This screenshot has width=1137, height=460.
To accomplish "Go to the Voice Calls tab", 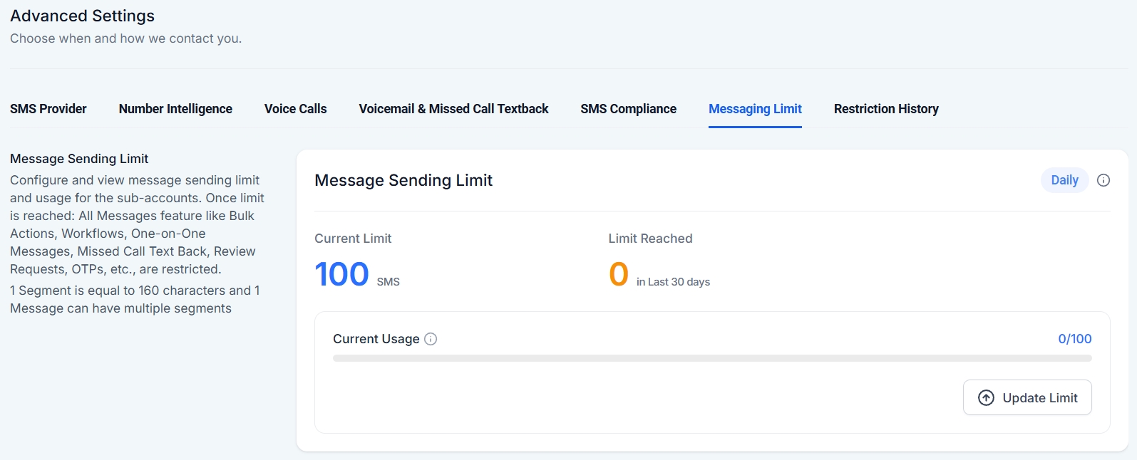I will pos(295,109).
